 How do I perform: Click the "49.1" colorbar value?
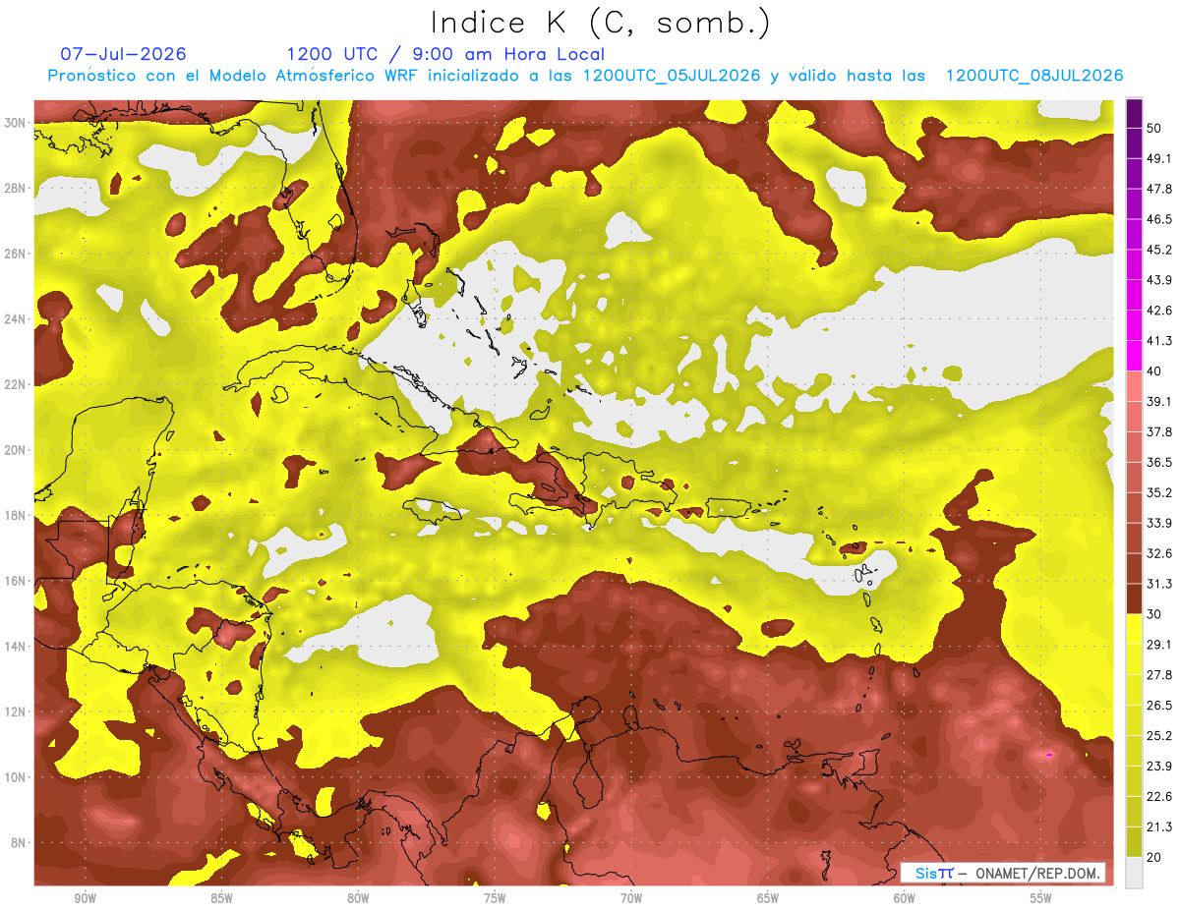1159,158
